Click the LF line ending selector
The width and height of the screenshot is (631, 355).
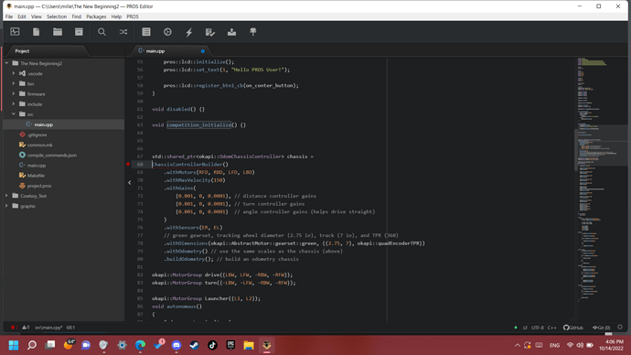[525, 328]
